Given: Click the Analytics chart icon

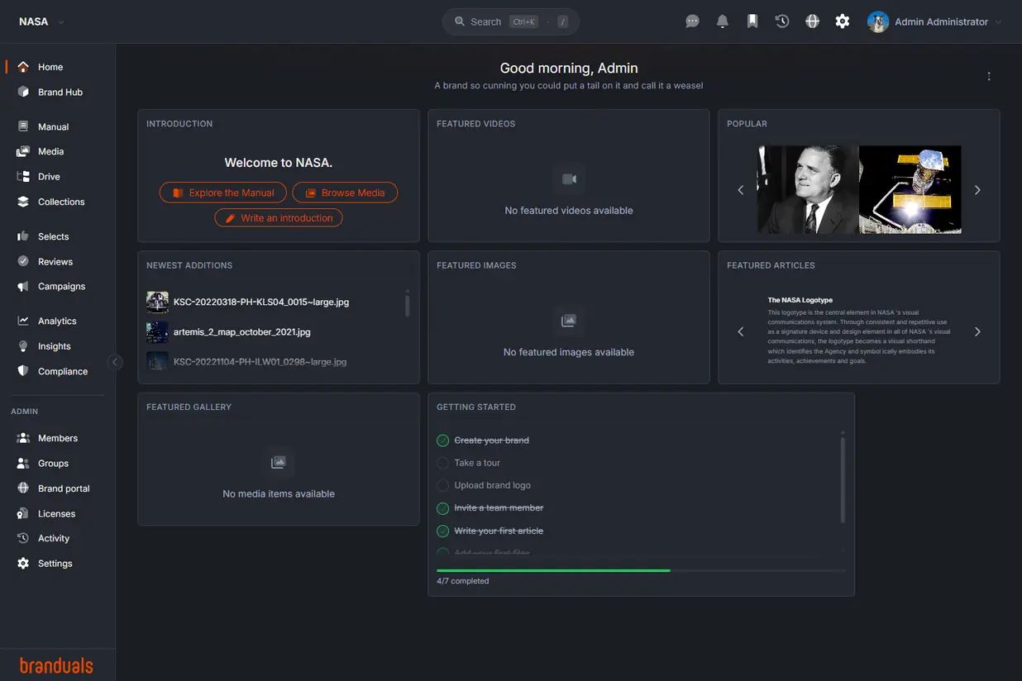Looking at the screenshot, I should [x=23, y=321].
